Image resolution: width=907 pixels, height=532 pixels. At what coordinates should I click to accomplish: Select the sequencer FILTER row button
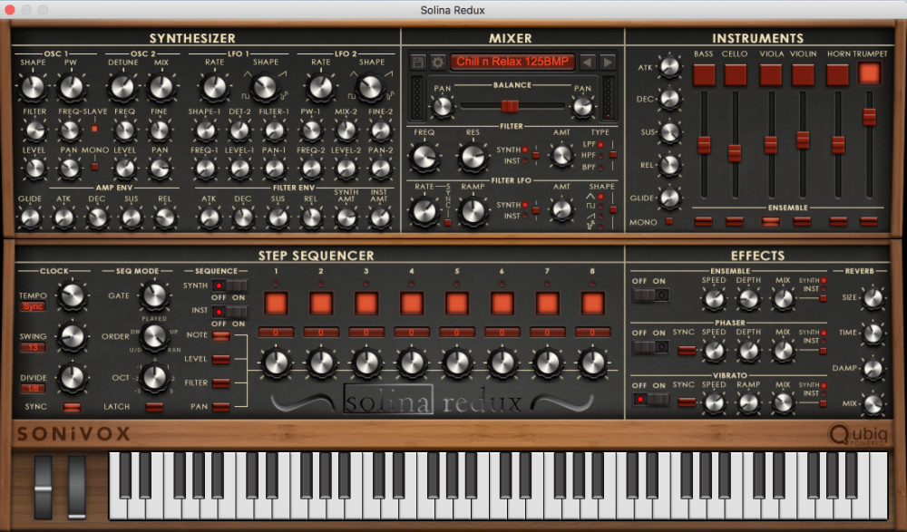click(221, 382)
